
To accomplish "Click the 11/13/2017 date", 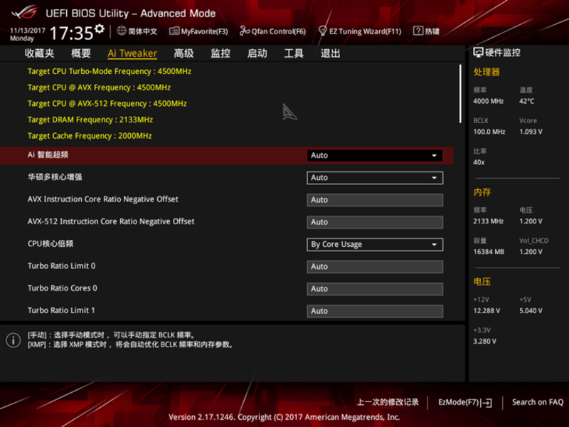I will (28, 31).
